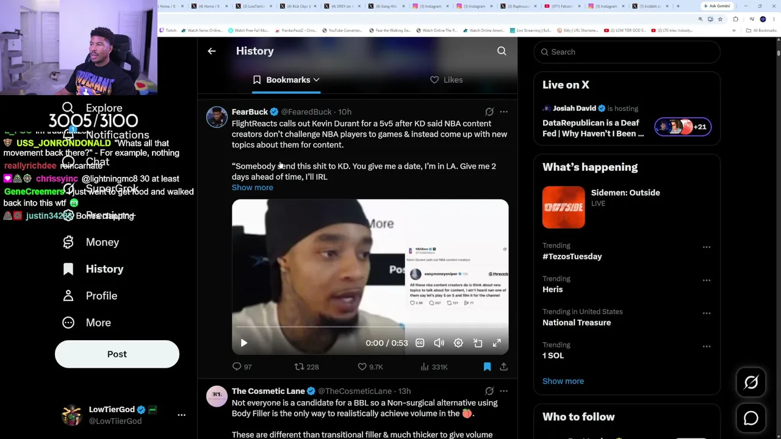Switch to the Likes tab
781x439 pixels.
point(447,80)
